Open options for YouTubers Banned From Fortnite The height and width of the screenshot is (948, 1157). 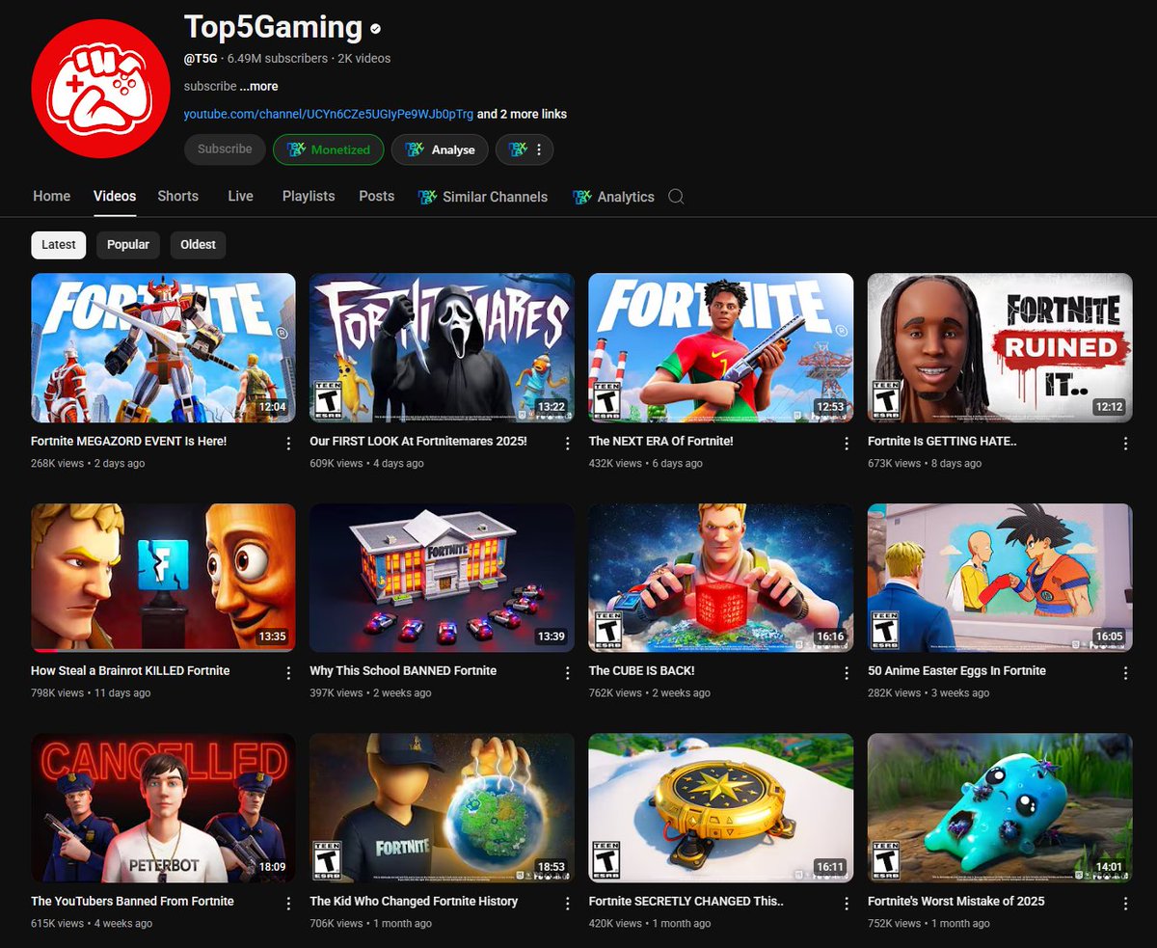click(288, 904)
